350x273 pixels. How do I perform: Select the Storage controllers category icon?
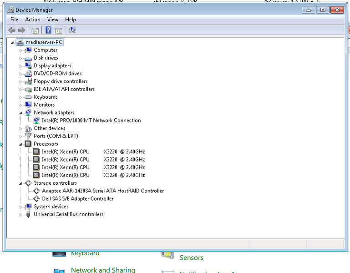coord(28,183)
